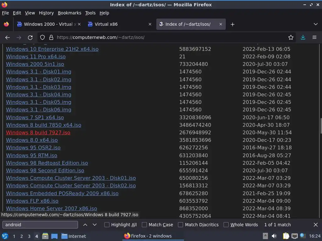Reload the current page
This screenshot has width=322, height=241.
(x=30, y=38)
